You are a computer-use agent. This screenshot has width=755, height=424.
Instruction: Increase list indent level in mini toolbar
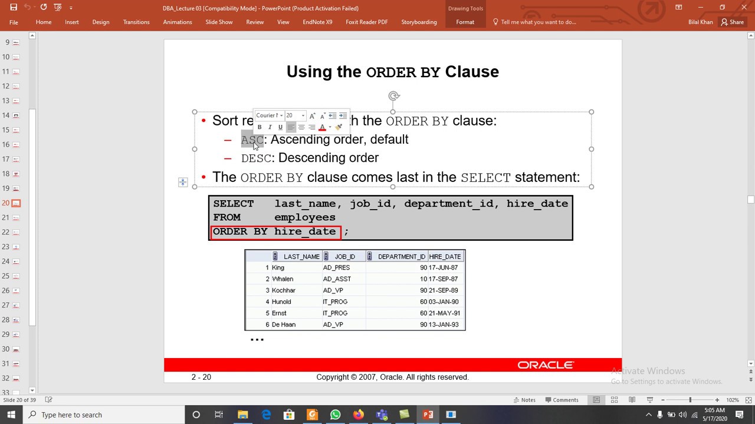pyautogui.click(x=343, y=115)
